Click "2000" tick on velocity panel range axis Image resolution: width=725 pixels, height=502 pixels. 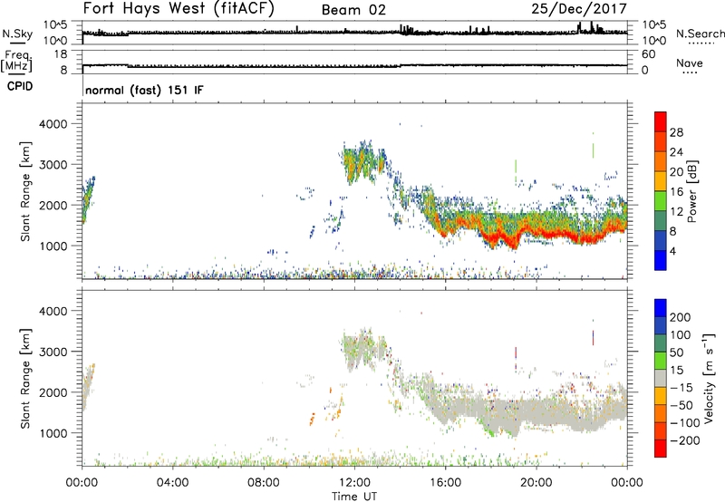coord(53,392)
